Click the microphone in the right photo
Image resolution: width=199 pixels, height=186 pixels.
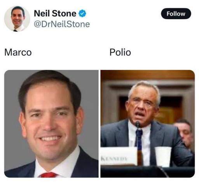click(x=138, y=124)
